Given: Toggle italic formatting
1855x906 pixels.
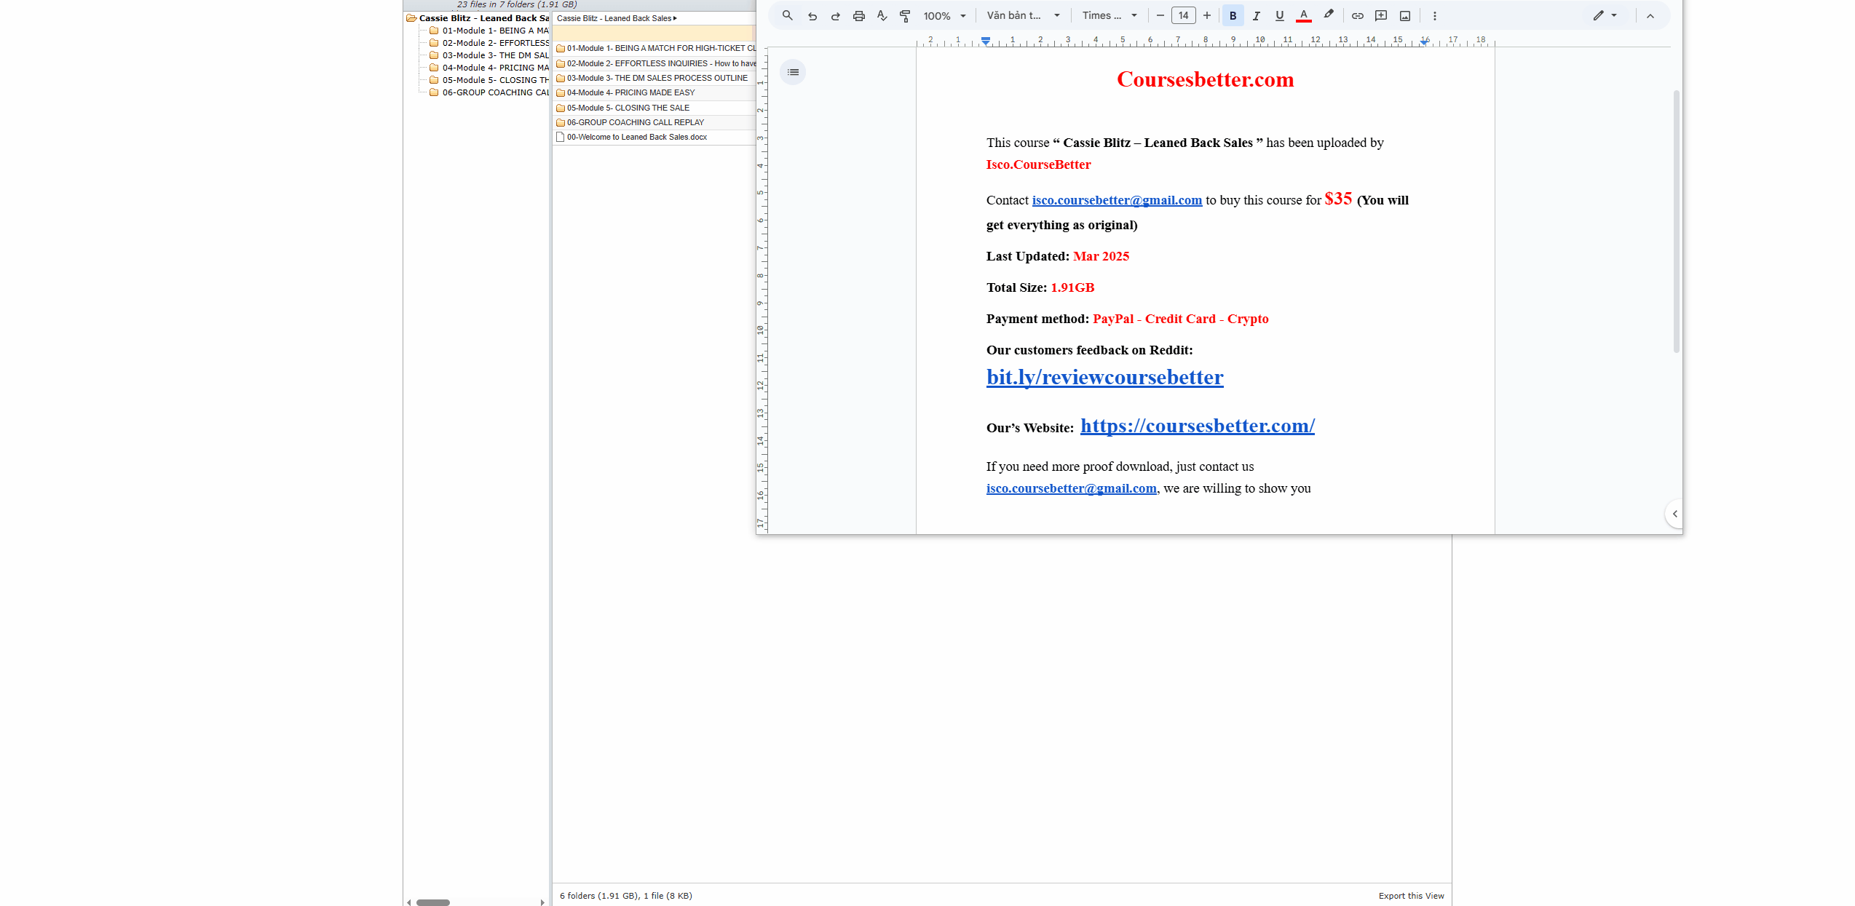Looking at the screenshot, I should (1257, 15).
